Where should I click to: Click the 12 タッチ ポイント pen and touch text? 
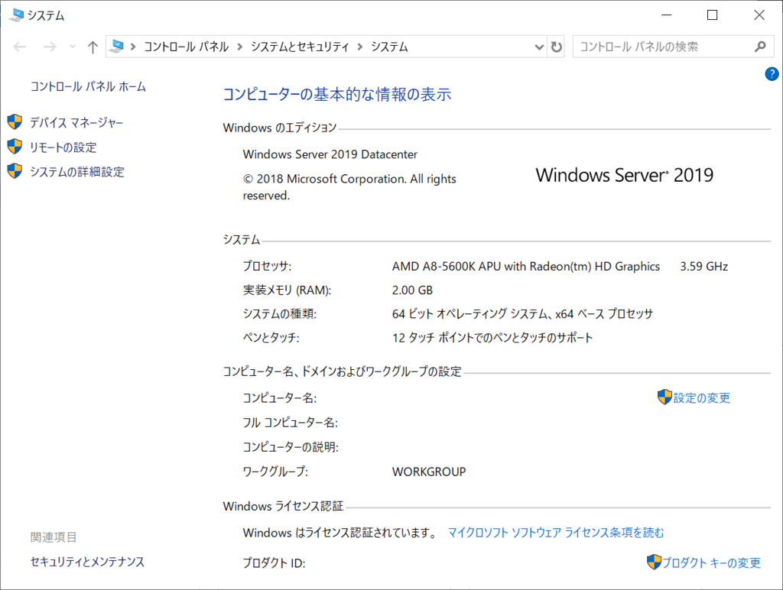point(492,338)
